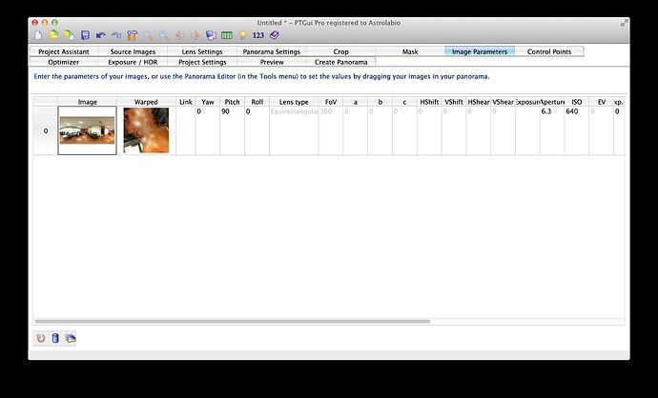Open the Project Assistant tab
The height and width of the screenshot is (398, 658).
point(64,51)
